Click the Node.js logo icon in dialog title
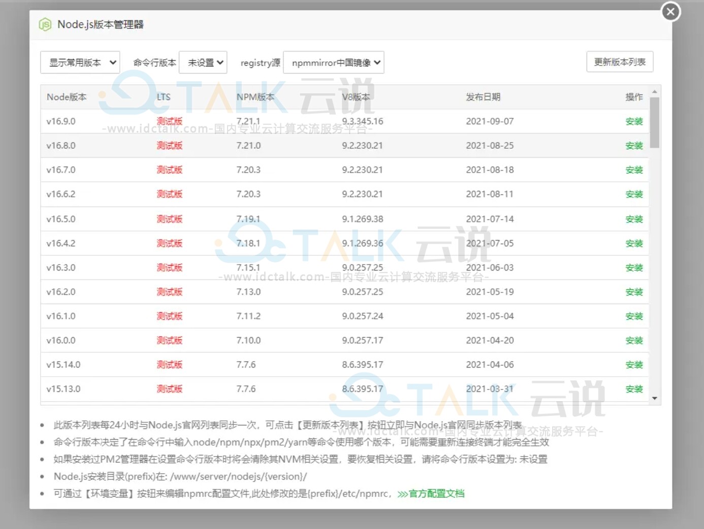The image size is (704, 529). pyautogui.click(x=45, y=24)
